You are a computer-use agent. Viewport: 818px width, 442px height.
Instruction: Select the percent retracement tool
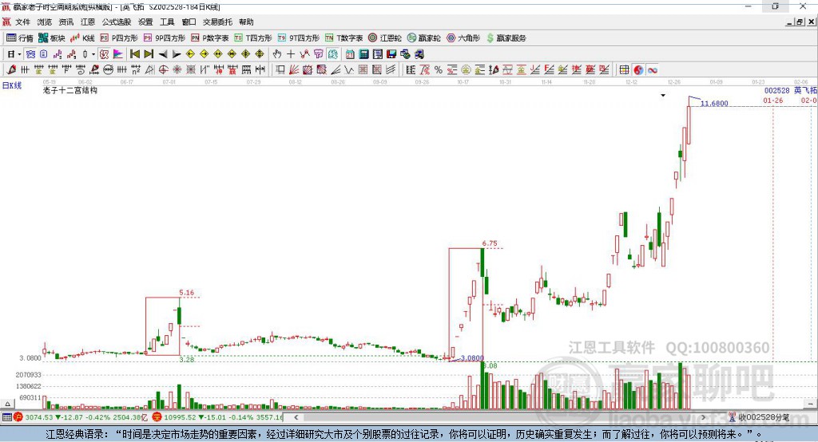pos(439,70)
